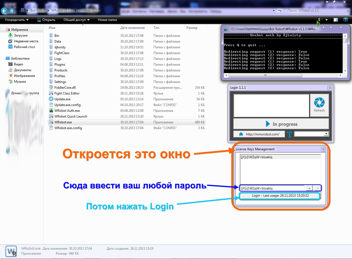Screen dimensions: 352x259
Task: Click the blue T translate icon
Action: [x=289, y=134]
